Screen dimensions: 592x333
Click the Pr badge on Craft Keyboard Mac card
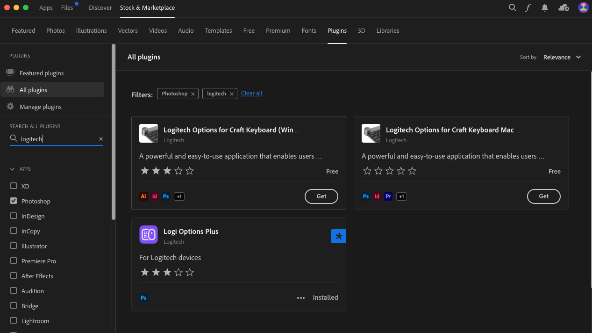pos(388,196)
